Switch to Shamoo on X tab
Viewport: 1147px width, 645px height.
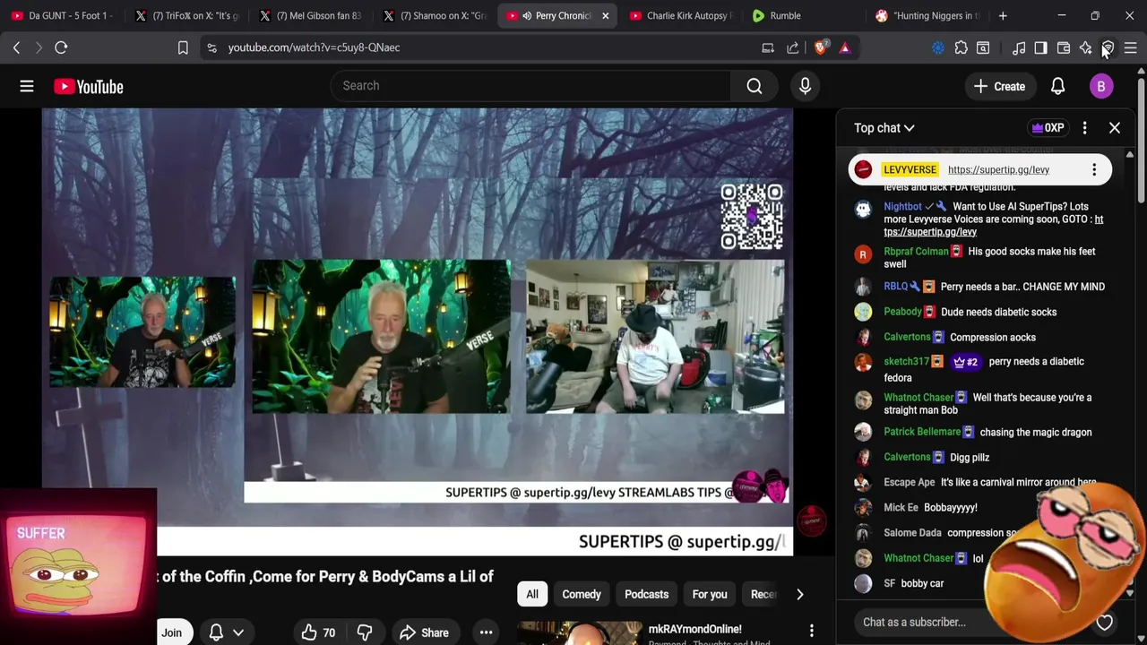[x=433, y=15]
